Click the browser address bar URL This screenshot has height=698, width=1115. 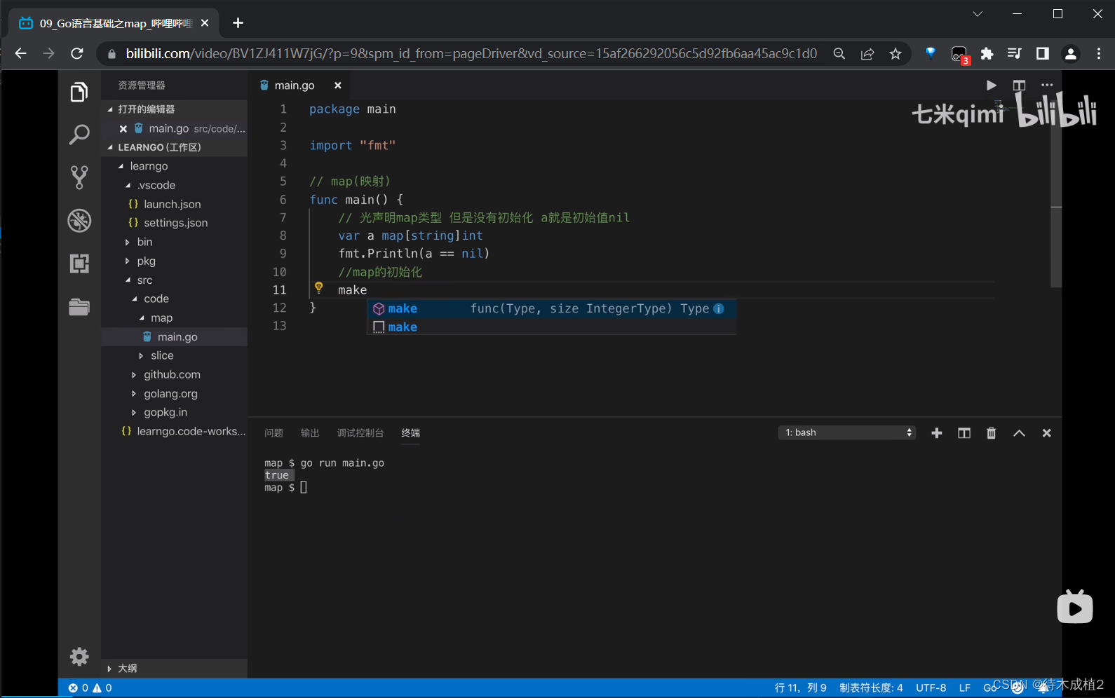471,54
